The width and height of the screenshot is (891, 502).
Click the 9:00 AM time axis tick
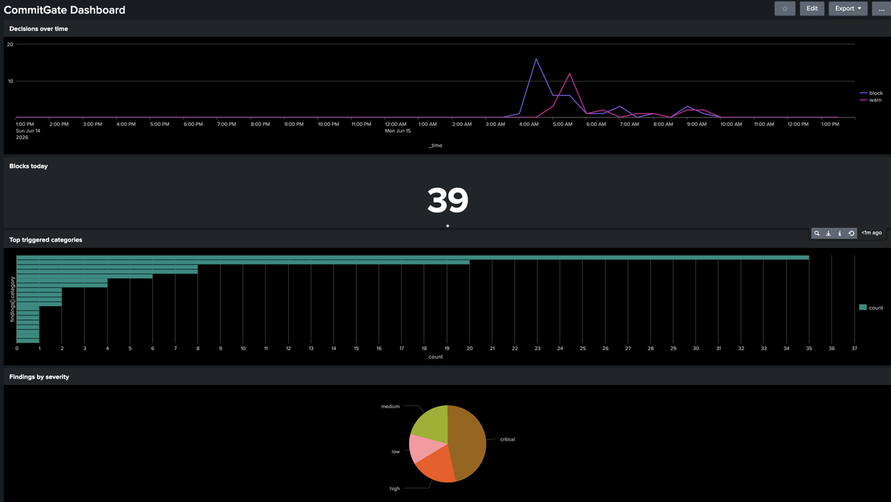697,124
